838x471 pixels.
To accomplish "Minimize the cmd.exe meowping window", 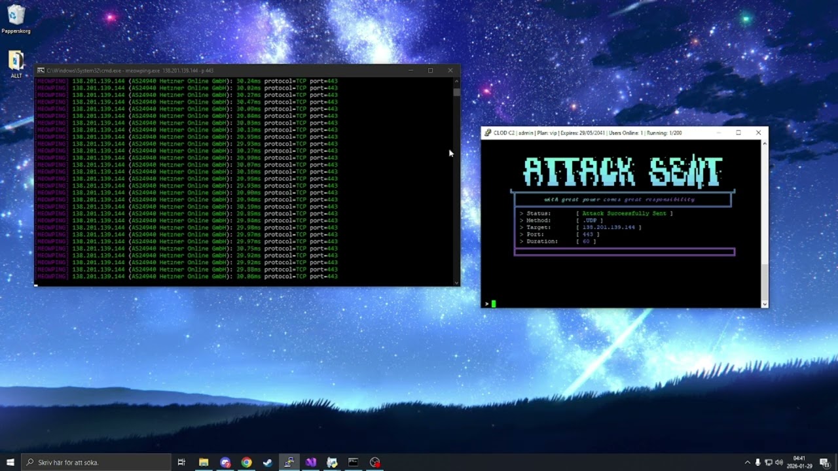I will click(x=410, y=70).
